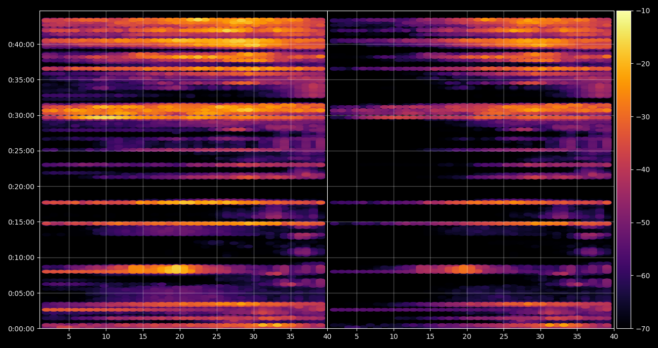Click the left plot's x-axis label 35
The width and height of the screenshot is (658, 348).
click(x=290, y=336)
